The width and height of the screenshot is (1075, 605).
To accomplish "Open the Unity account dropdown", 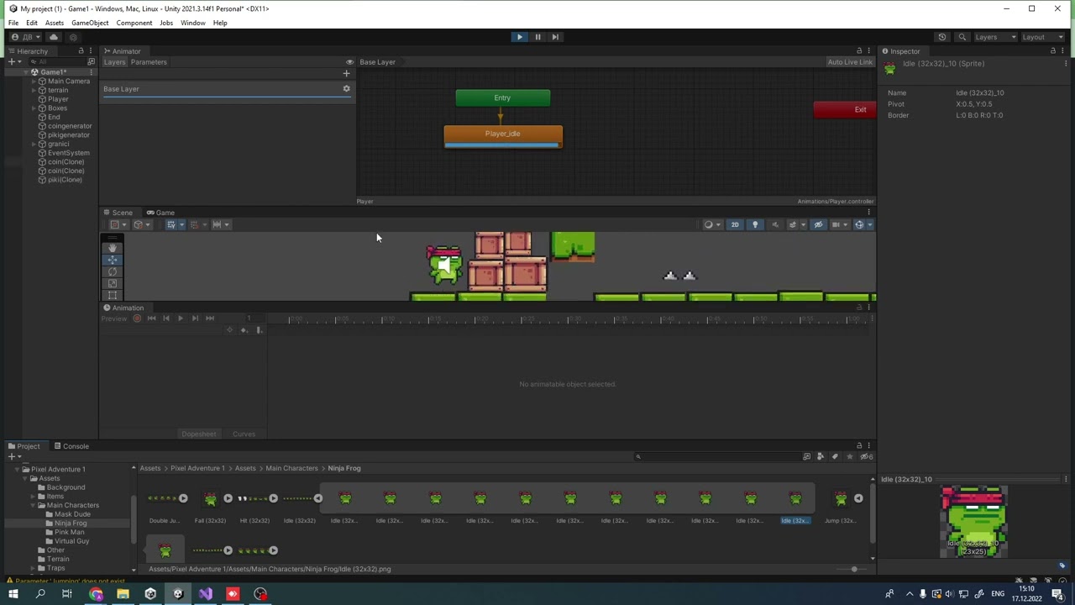I will [x=26, y=37].
